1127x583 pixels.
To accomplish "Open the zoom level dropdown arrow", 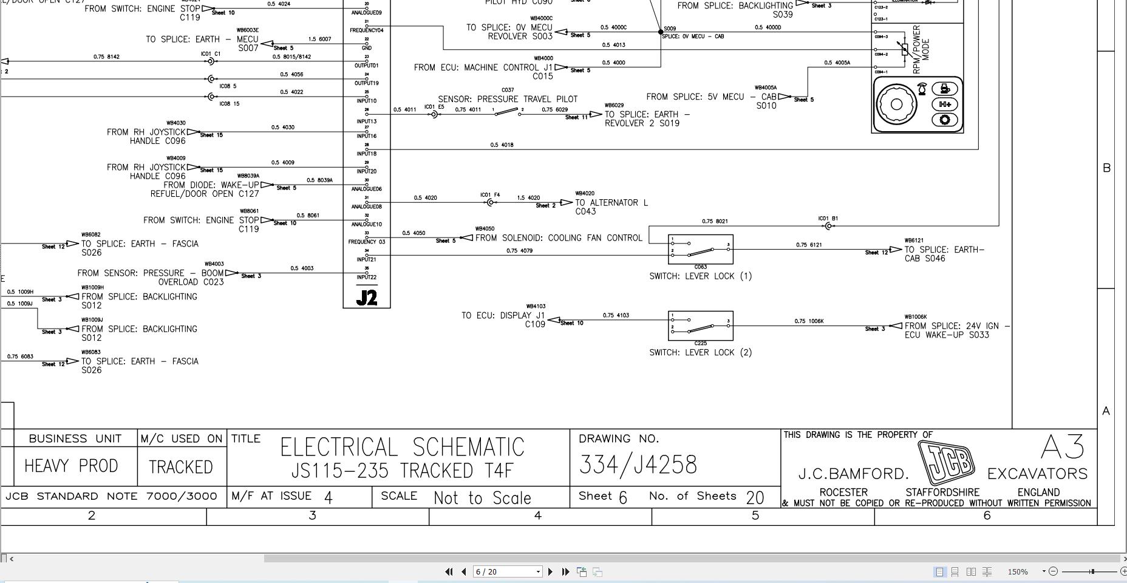I will pyautogui.click(x=1044, y=571).
